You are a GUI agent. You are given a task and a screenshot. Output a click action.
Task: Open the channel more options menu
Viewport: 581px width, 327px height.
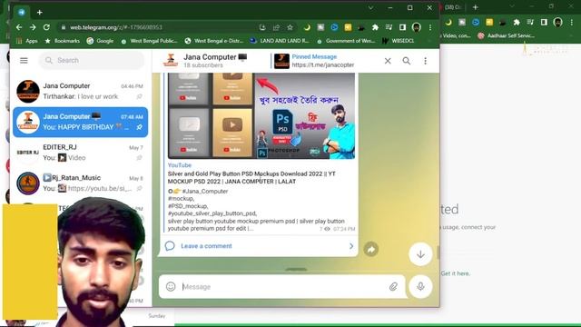click(426, 61)
